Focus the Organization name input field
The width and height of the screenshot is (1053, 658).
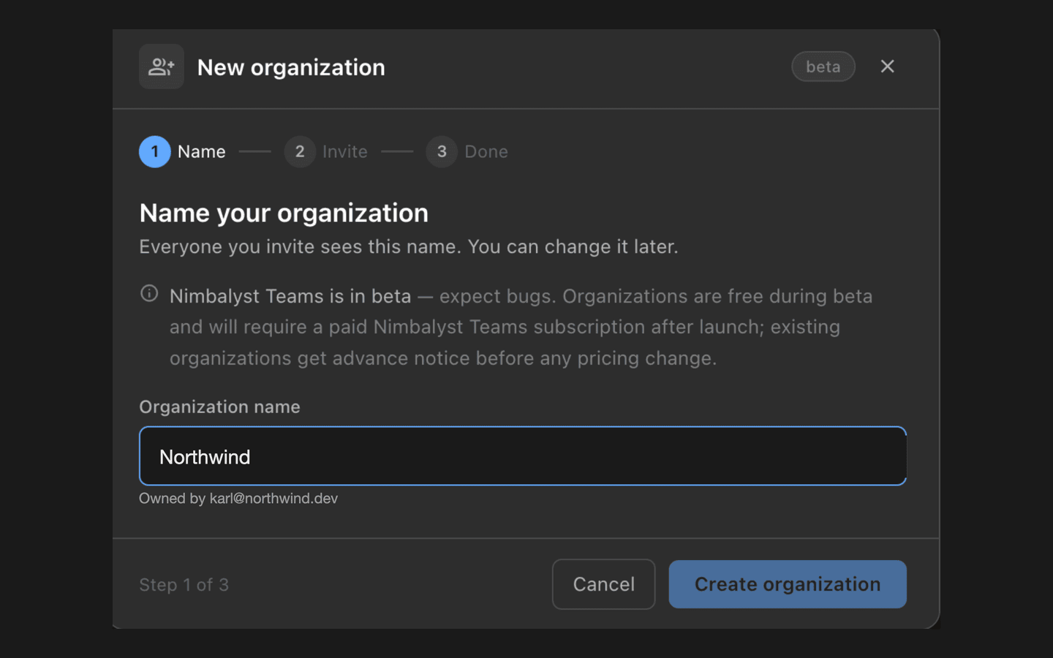[523, 456]
